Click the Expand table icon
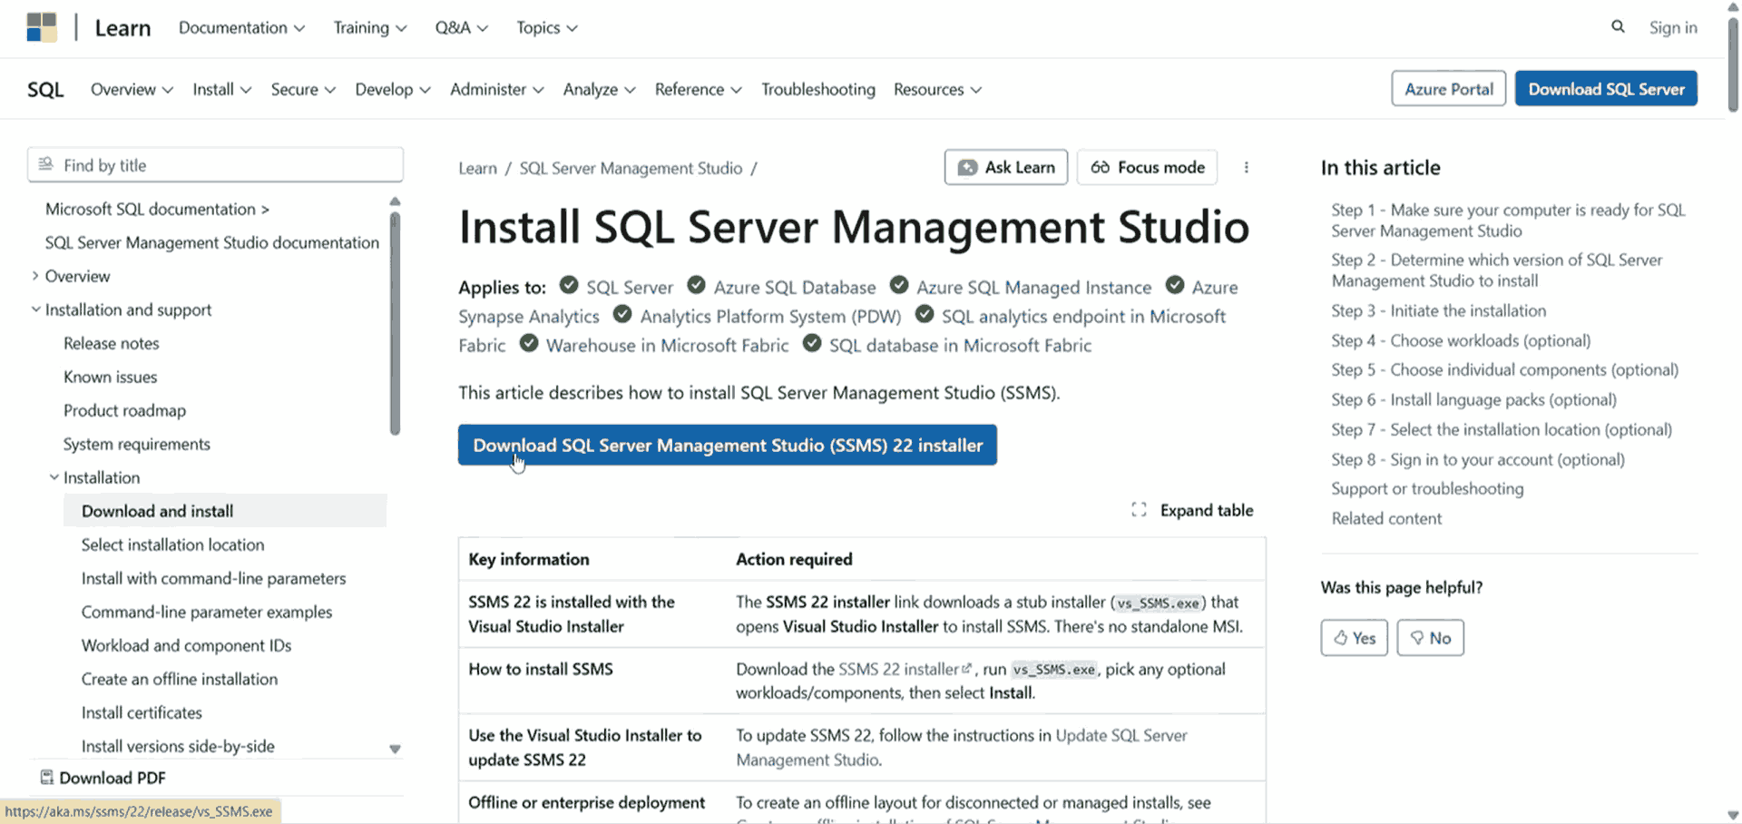Viewport: 1742px width, 824px height. pyautogui.click(x=1139, y=510)
